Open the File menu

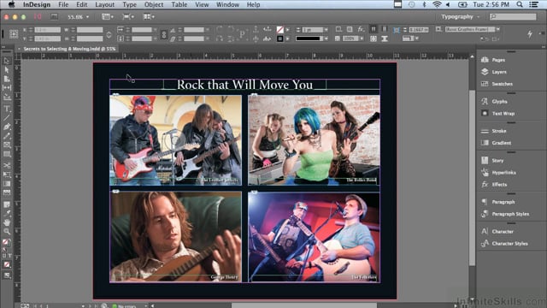(63, 4)
